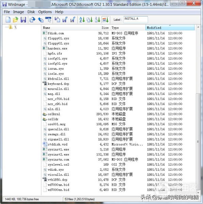Image resolution: width=203 pixels, height=204 pixels.
Task: Click the fdisk.com file icon
Action: pos(45,33)
